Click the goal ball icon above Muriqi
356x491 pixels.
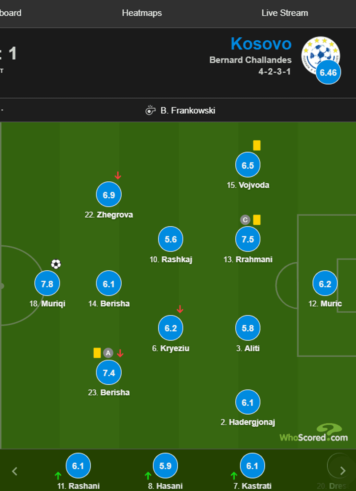tap(56, 264)
